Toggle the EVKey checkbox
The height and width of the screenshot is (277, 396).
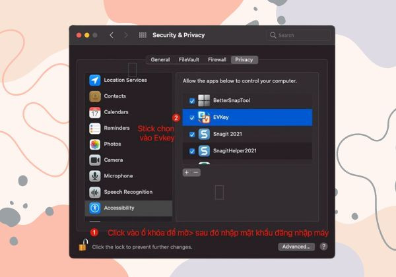[192, 117]
